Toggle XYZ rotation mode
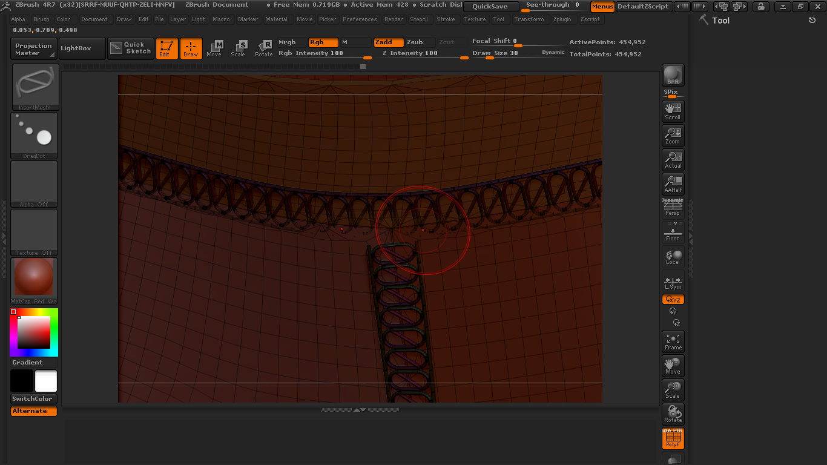Screen dimensions: 827x465 (673, 300)
